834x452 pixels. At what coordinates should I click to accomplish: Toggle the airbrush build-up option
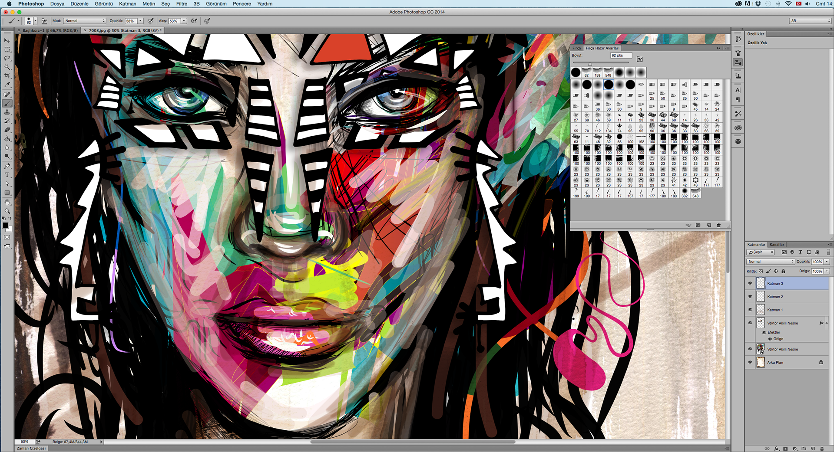coord(194,21)
